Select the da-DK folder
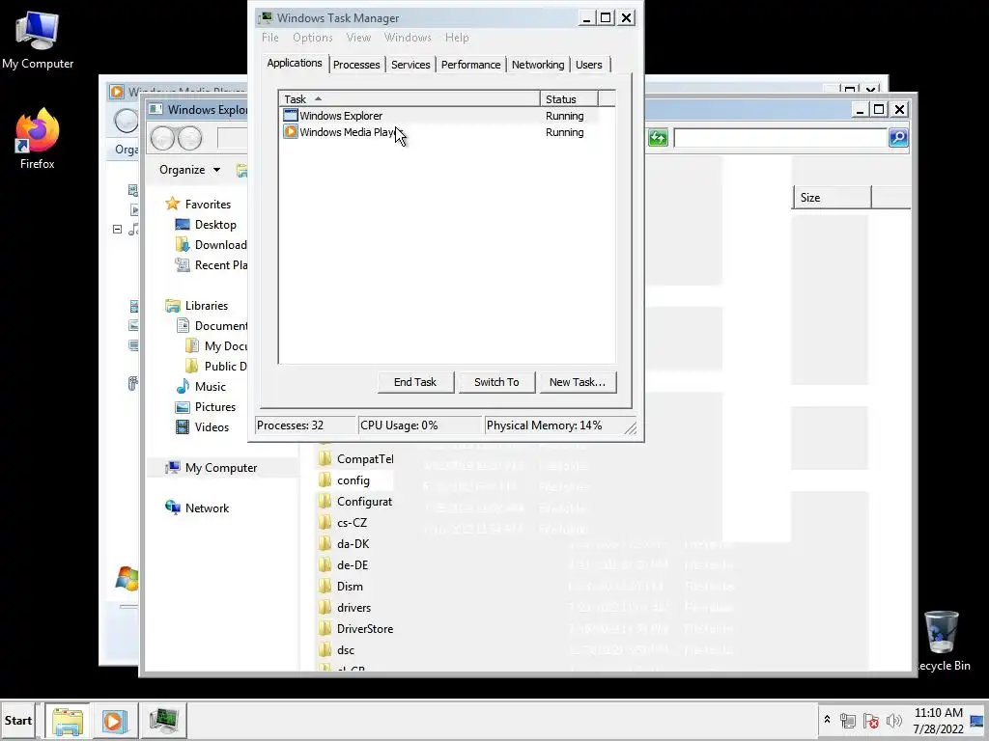Screen dimensions: 989x741 tap(345, 544)
